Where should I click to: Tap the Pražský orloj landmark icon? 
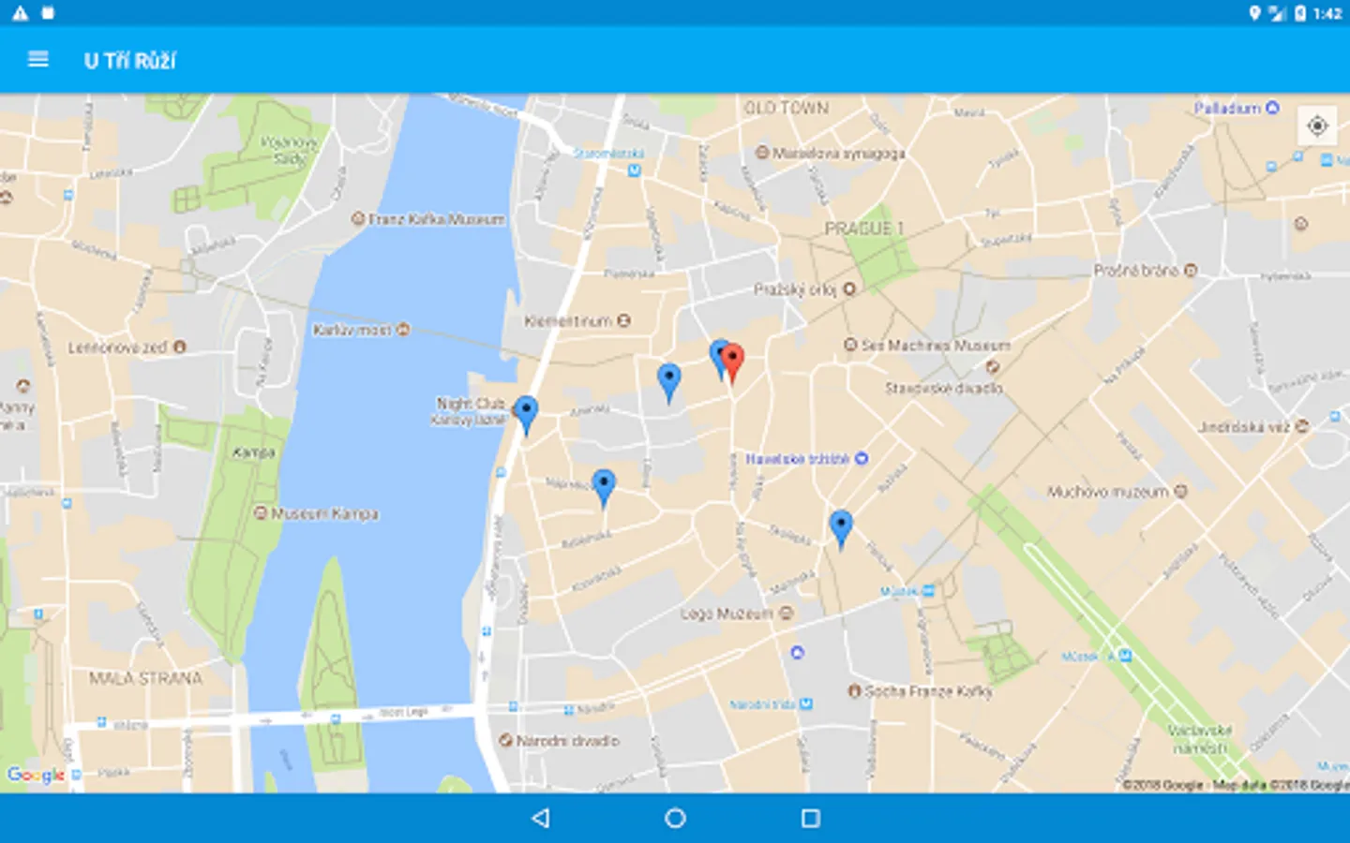[849, 289]
